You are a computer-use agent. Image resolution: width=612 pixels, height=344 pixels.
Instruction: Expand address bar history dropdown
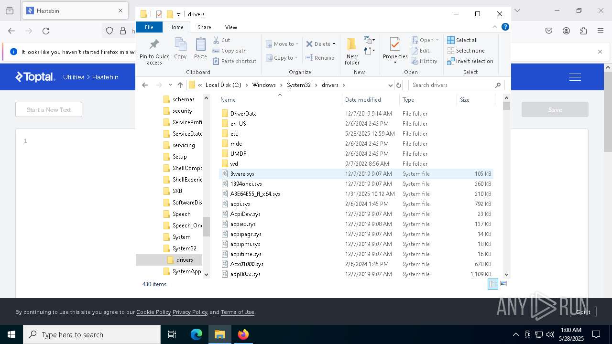(x=390, y=85)
